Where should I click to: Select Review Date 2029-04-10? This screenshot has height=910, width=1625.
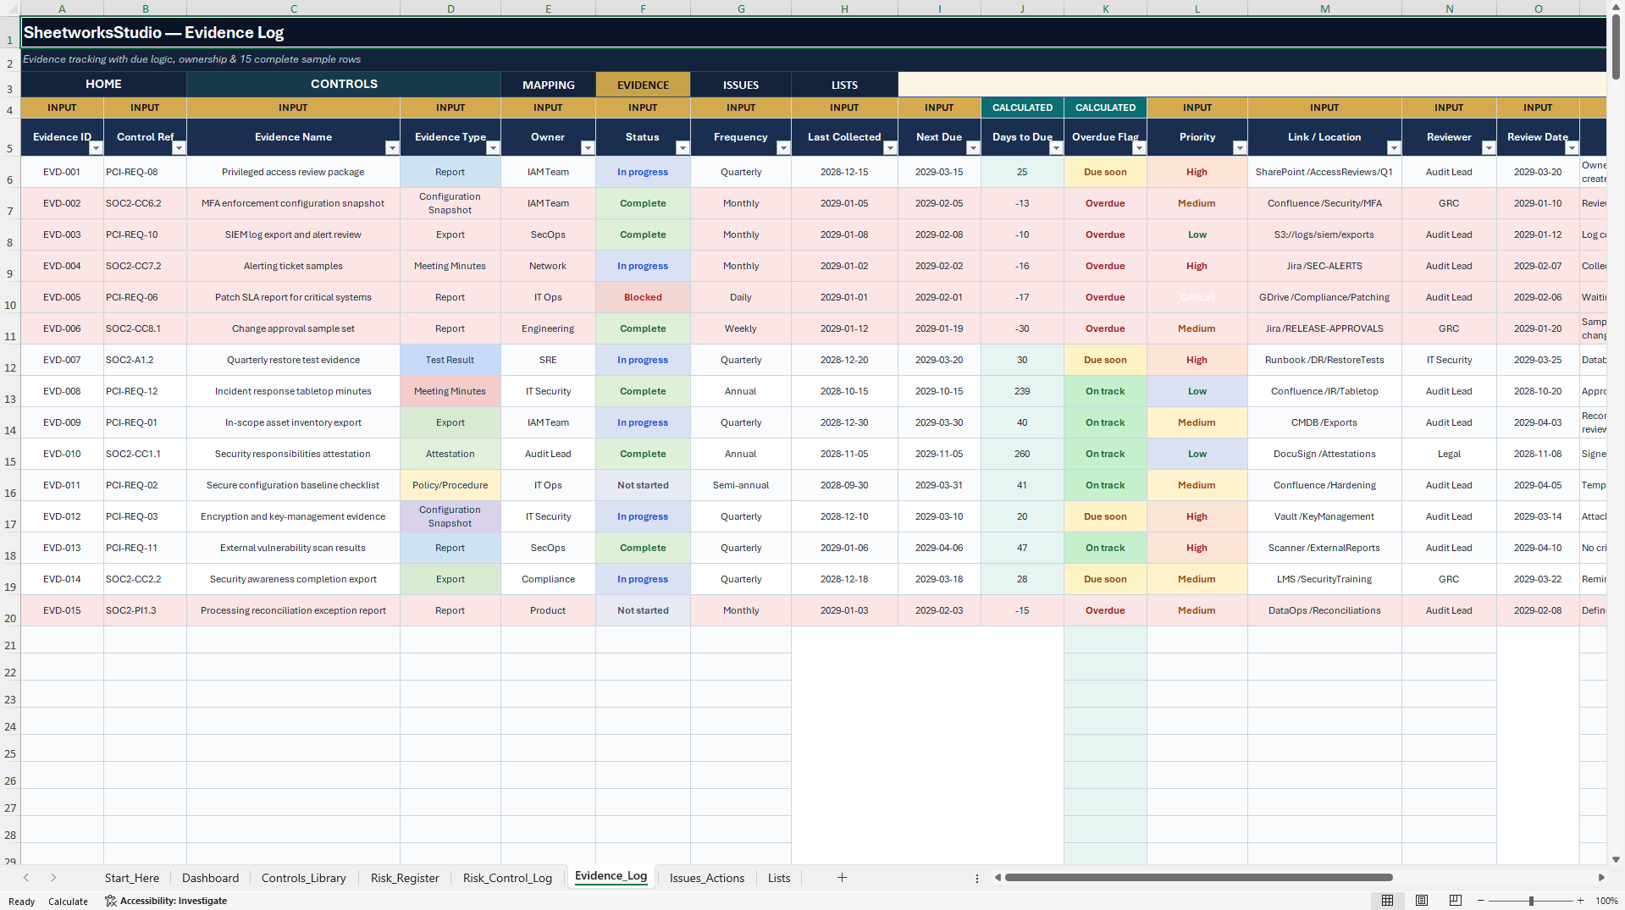click(1538, 548)
